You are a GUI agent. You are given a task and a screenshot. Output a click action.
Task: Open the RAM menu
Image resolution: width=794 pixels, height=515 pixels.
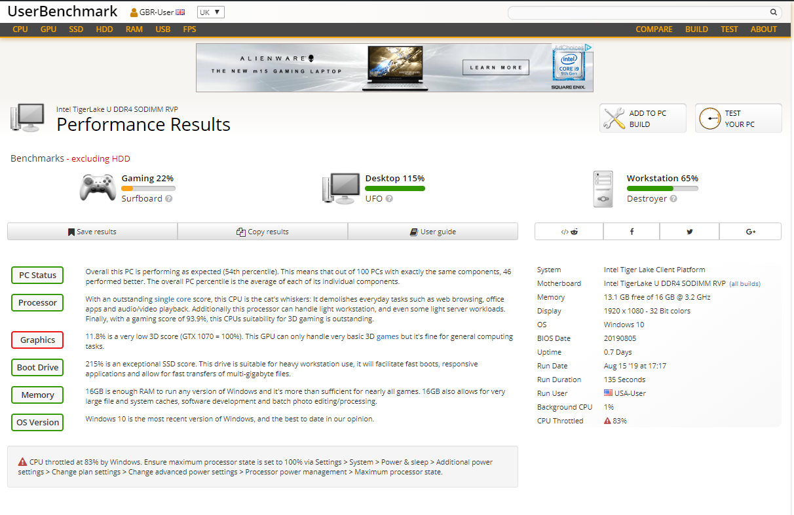point(134,29)
